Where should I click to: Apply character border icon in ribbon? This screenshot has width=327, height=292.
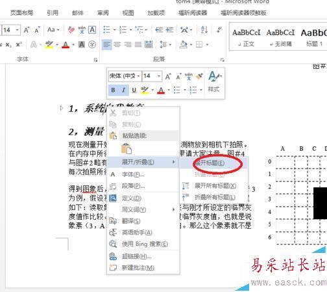point(92,30)
